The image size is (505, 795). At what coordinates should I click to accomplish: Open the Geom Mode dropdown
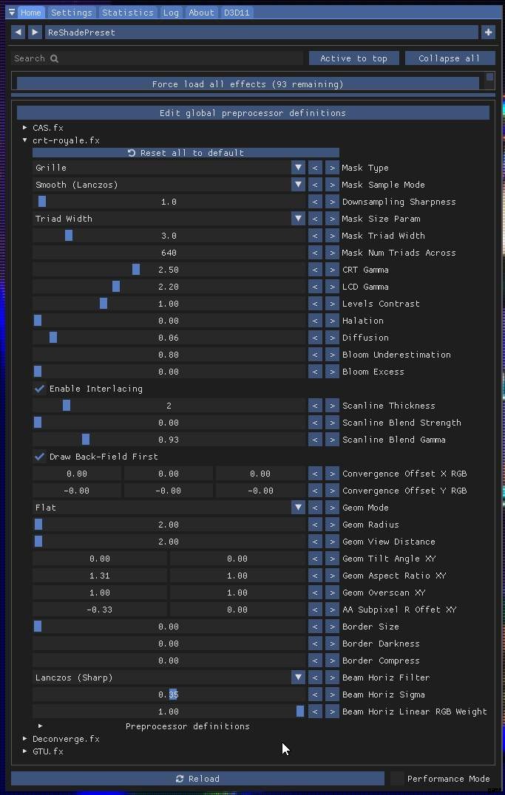(169, 508)
